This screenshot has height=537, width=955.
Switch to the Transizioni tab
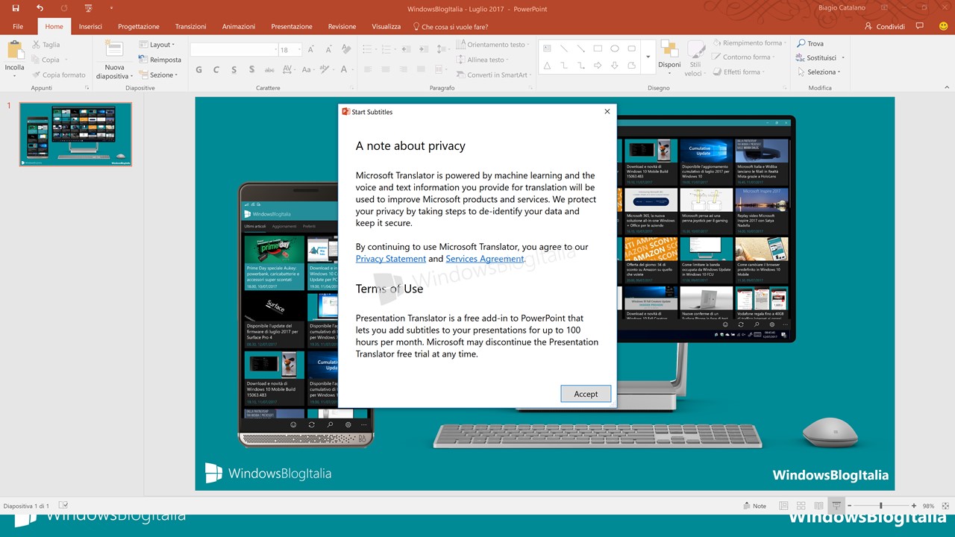(190, 26)
